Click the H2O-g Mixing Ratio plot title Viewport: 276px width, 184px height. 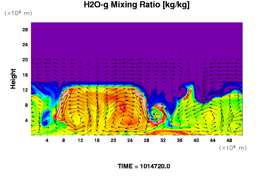[137, 5]
